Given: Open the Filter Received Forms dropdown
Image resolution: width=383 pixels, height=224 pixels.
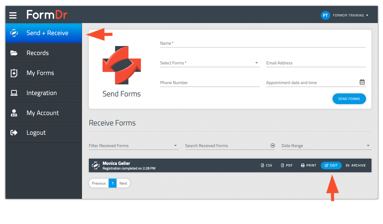Looking at the screenshot, I should click(x=133, y=146).
